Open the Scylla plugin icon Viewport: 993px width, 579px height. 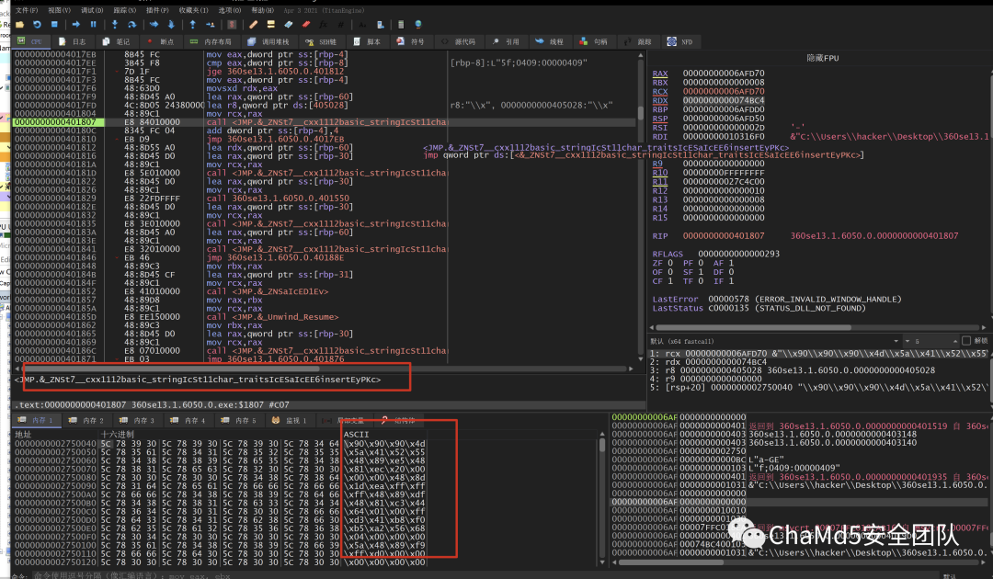(x=232, y=24)
